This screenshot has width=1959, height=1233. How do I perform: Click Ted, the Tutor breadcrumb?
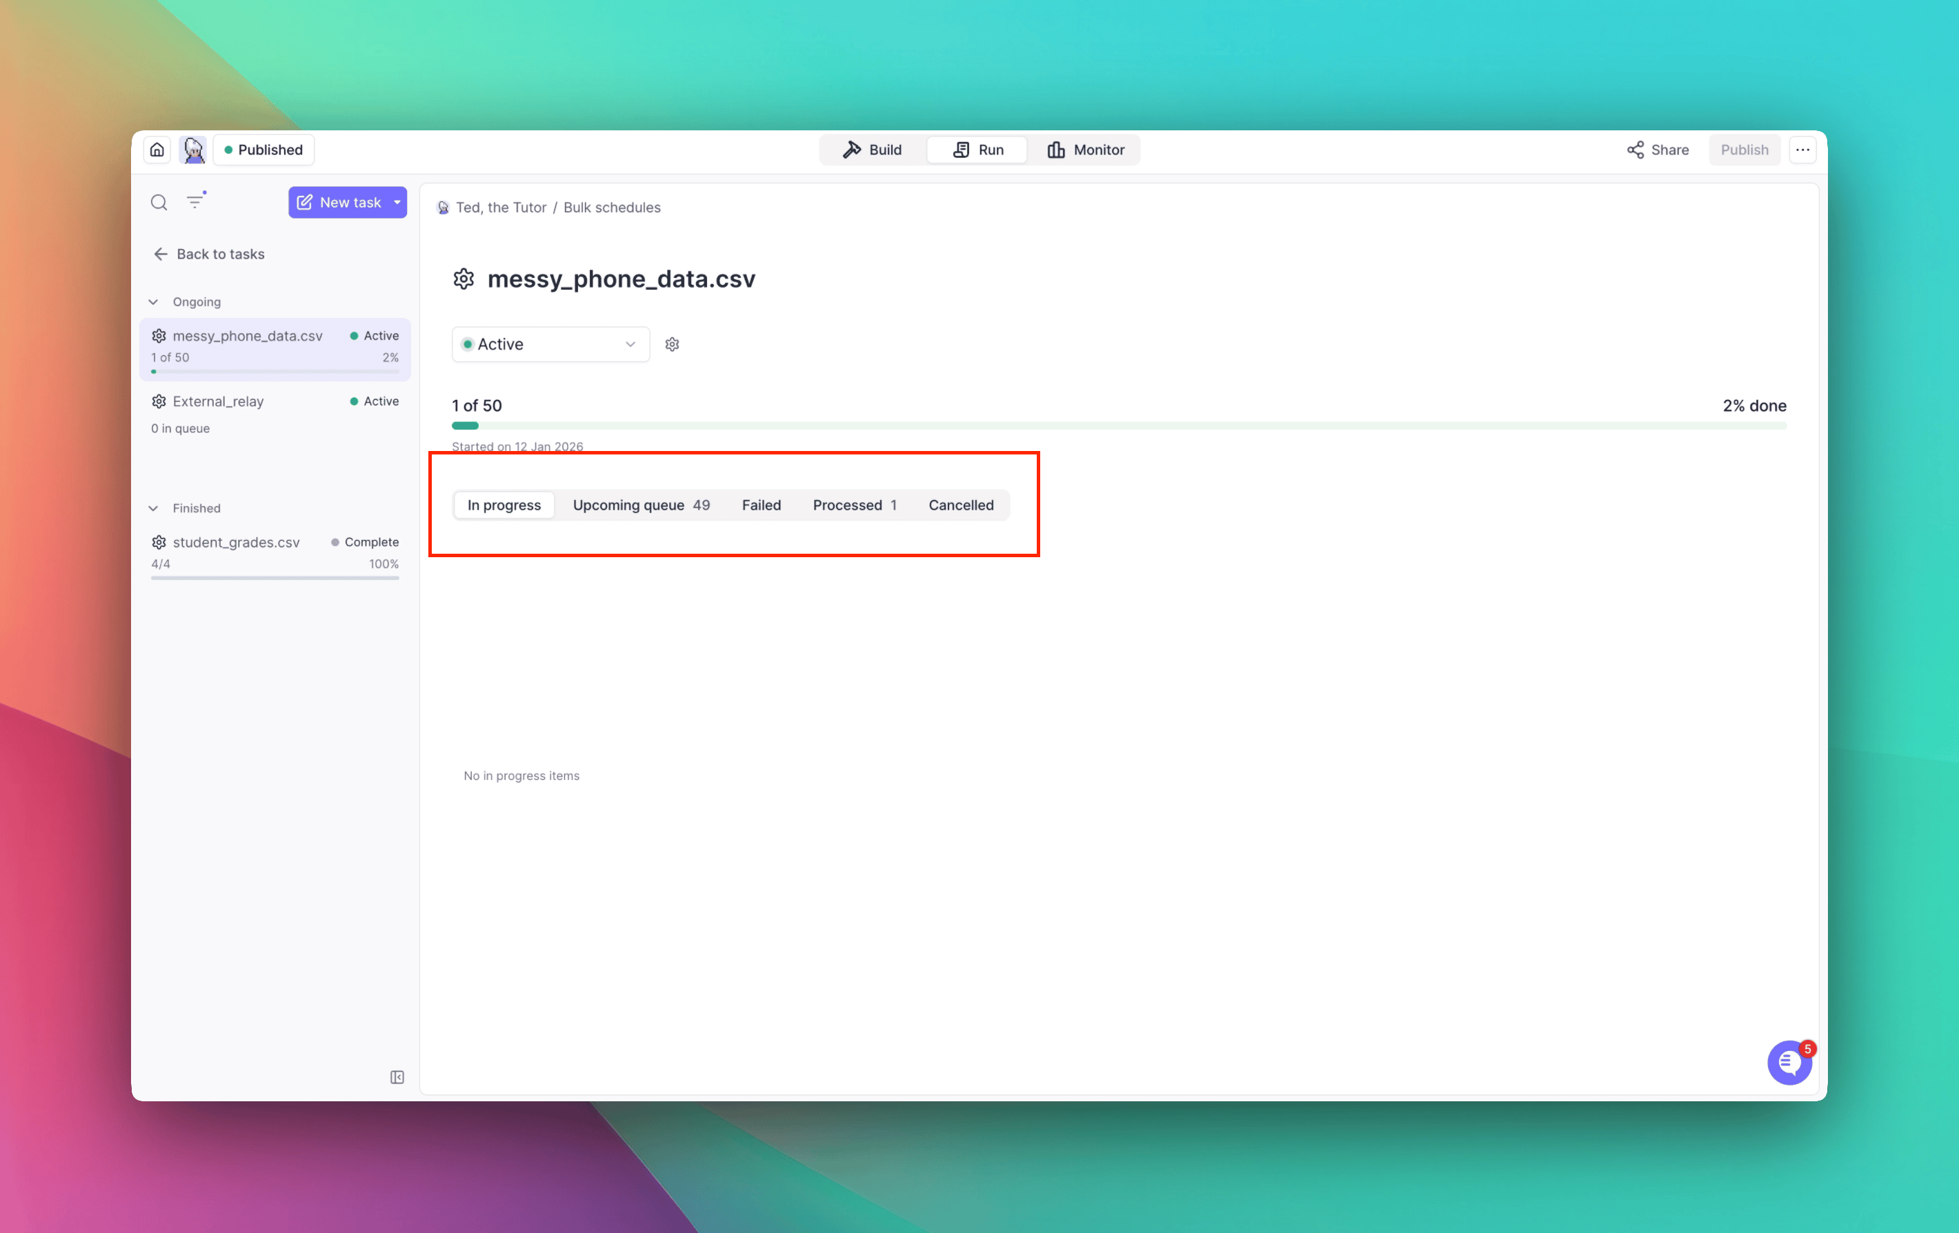coord(501,208)
